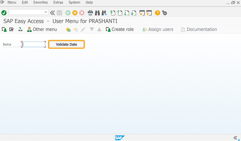Click the Validate Date button
This screenshot has height=141, width=241.
67,44
